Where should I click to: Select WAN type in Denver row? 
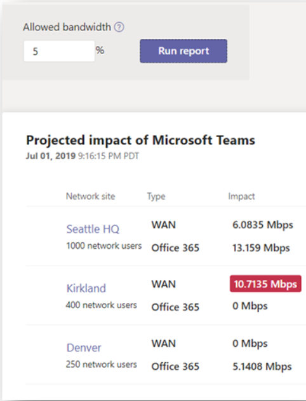tap(163, 344)
